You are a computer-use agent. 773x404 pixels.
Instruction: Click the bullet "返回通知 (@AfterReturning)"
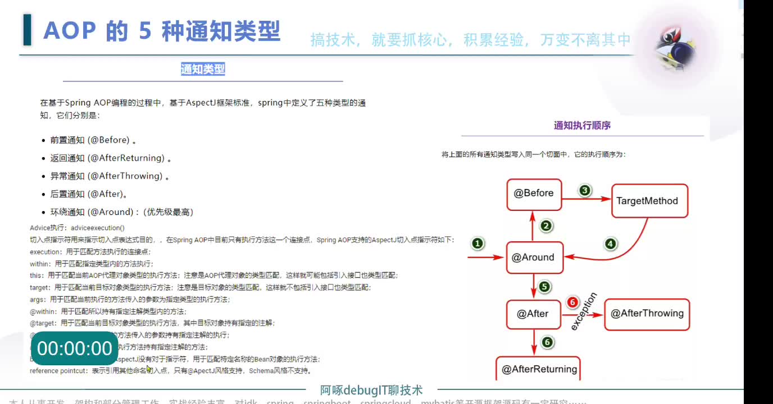click(x=107, y=158)
